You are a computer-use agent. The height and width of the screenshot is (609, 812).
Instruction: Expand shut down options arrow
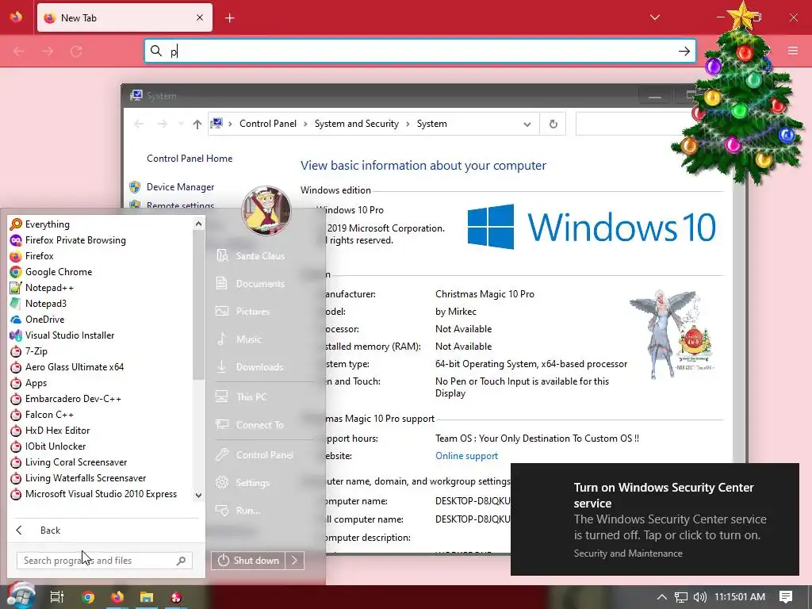294,561
